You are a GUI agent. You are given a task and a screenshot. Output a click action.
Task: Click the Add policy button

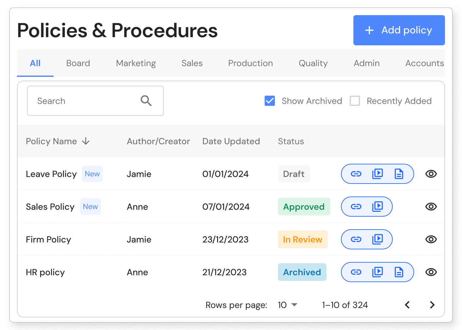[x=399, y=30]
